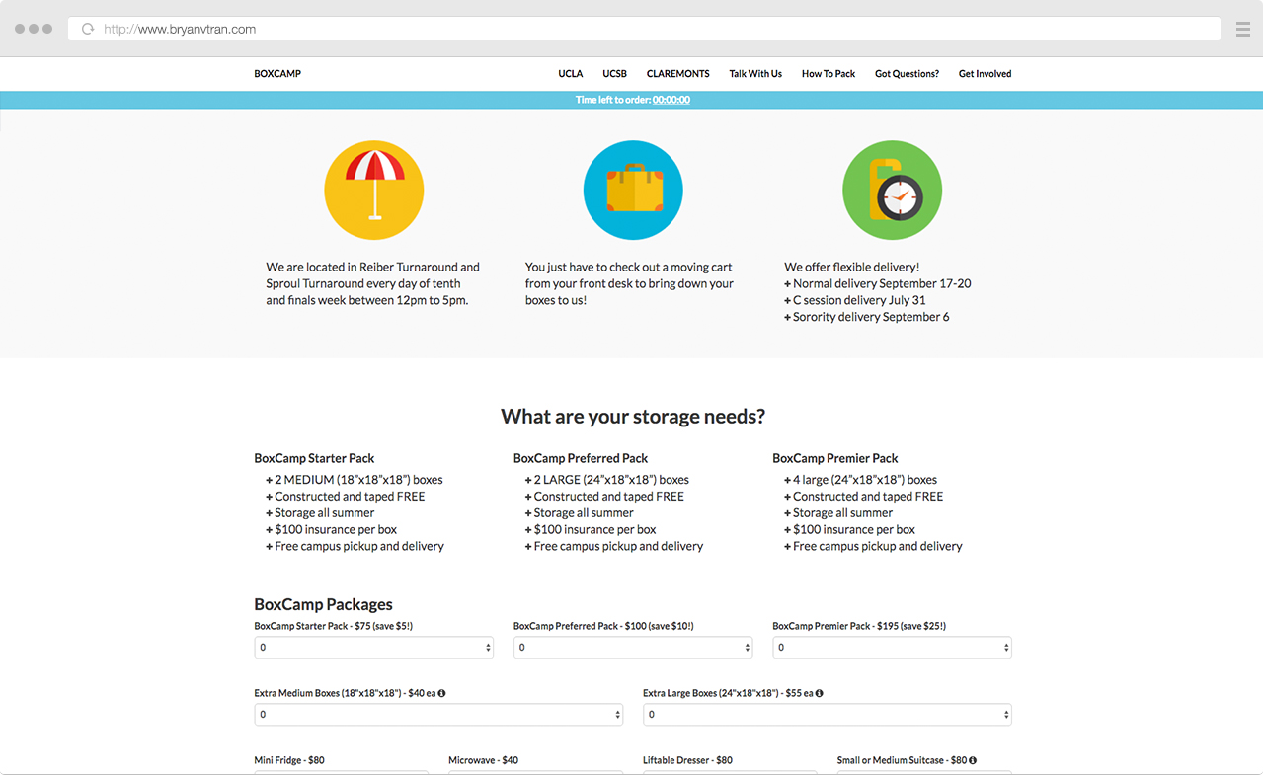
Task: Click the Liftable Dresser - $80 label
Action: [x=687, y=760]
